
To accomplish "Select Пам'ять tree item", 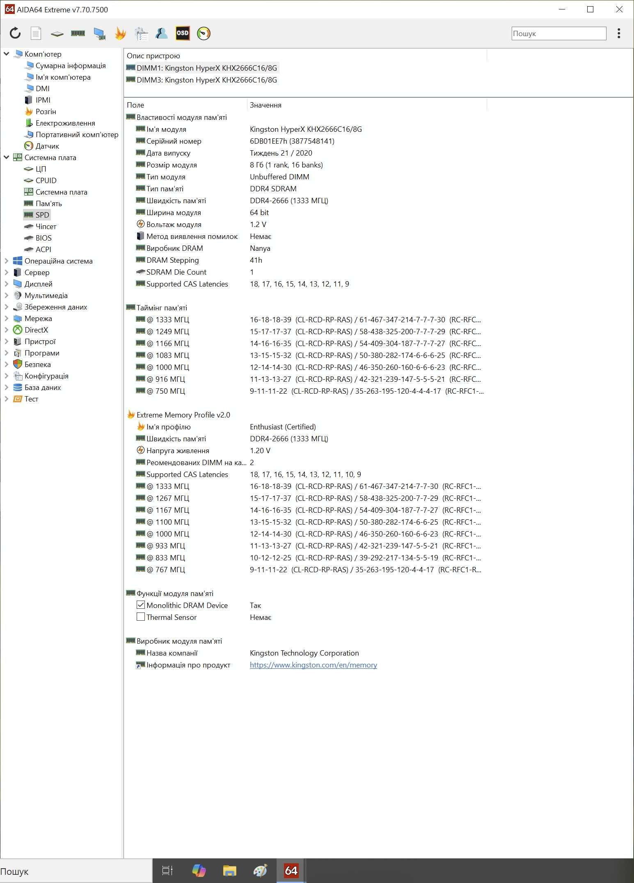I will pyautogui.click(x=49, y=204).
